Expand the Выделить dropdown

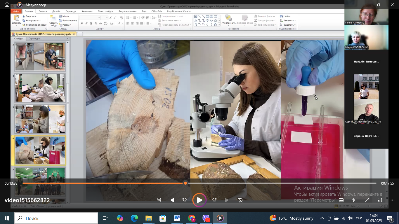[295, 25]
